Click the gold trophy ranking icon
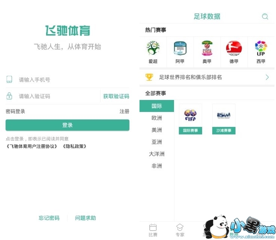Viewport: 276px width, 240px height. point(149,77)
